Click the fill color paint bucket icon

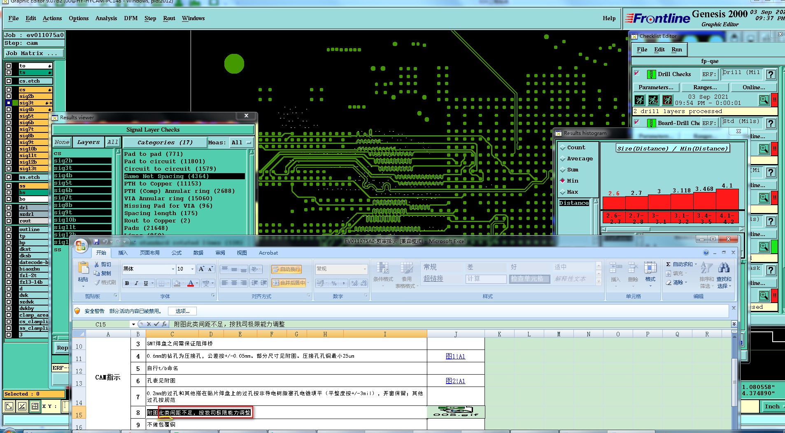[x=177, y=283]
